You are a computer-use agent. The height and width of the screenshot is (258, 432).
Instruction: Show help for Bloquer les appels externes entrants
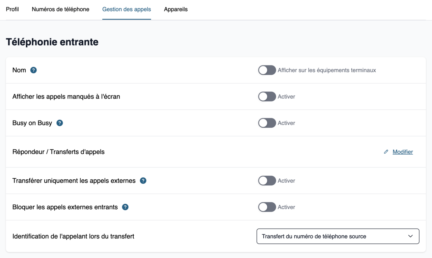point(125,207)
